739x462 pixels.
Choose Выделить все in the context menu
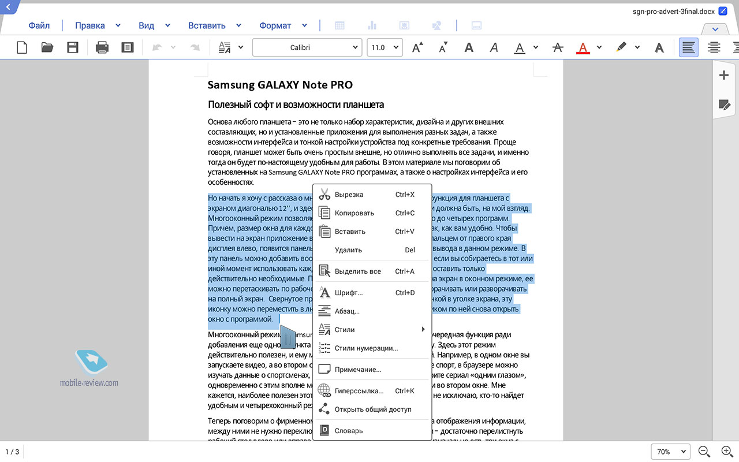(372, 271)
